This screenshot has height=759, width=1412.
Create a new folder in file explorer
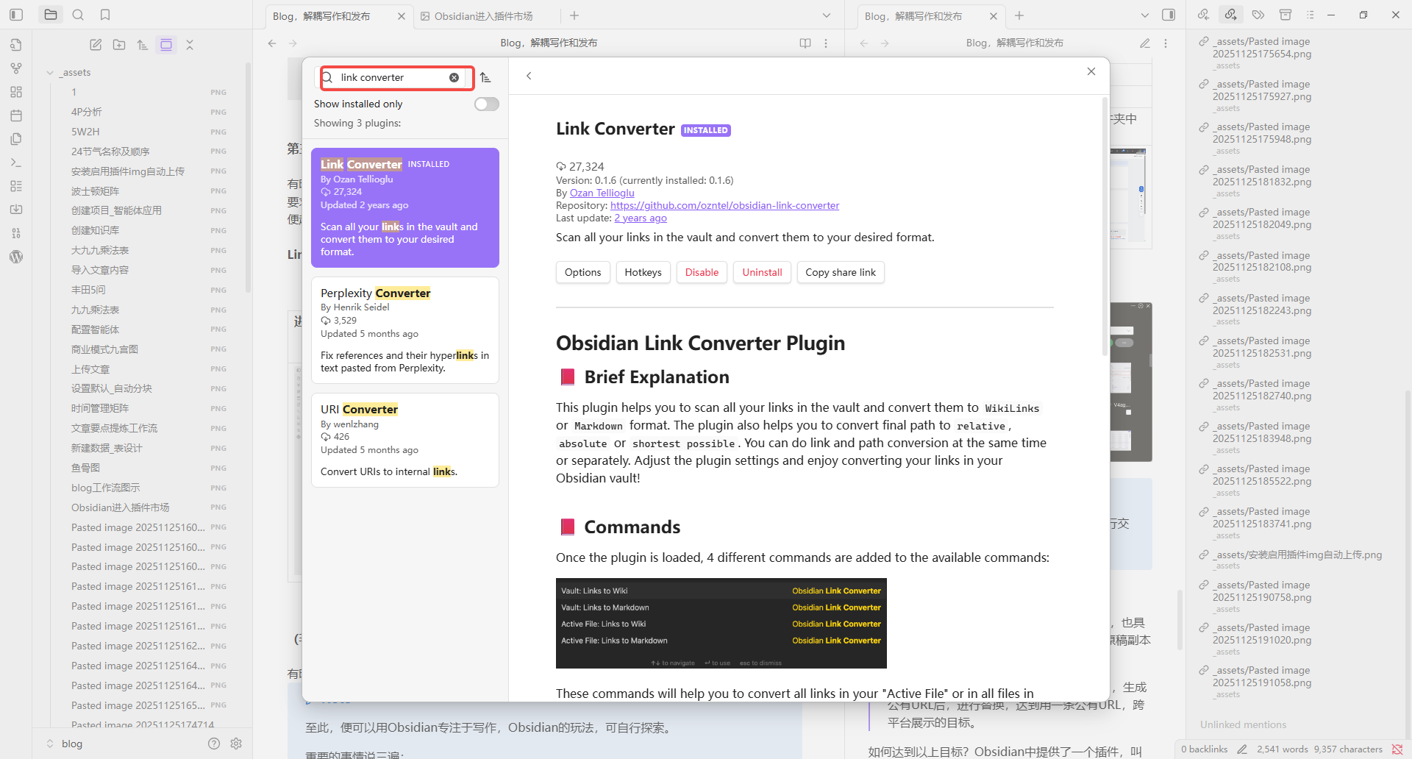pos(119,45)
